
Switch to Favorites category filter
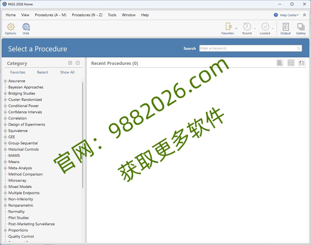pos(18,72)
